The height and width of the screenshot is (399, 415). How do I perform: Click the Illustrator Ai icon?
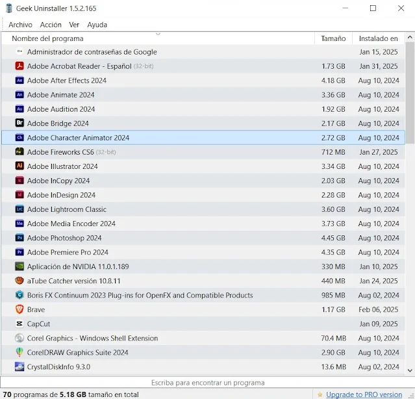[x=19, y=166]
